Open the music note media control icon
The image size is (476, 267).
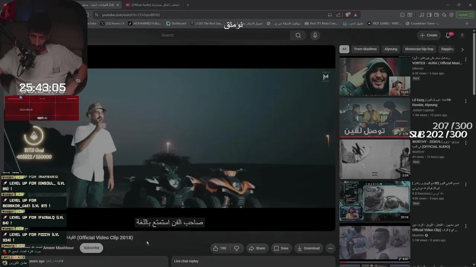(x=421, y=15)
